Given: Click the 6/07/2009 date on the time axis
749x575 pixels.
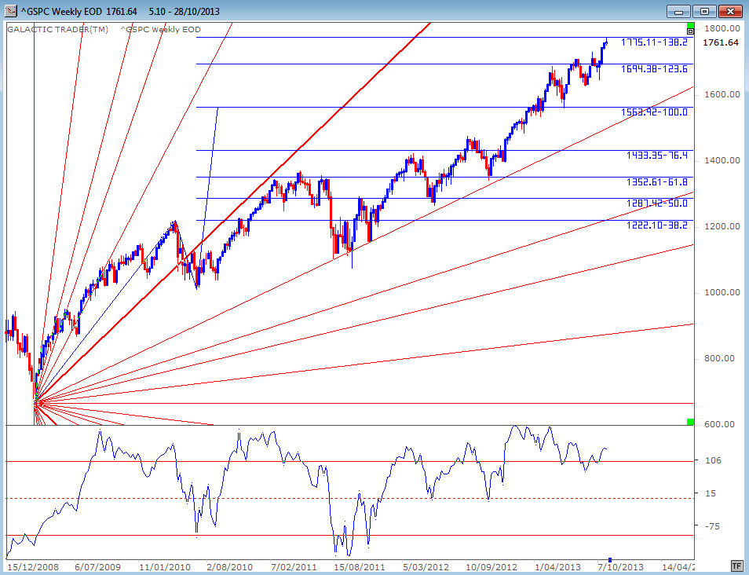Looking at the screenshot, I should pos(97,567).
